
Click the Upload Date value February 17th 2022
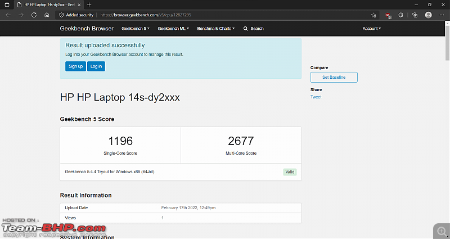tap(188, 208)
